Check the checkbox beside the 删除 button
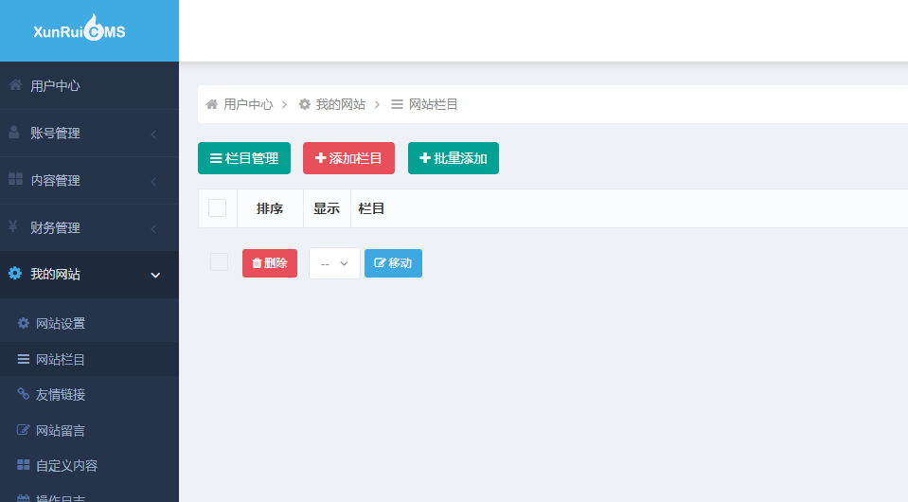The height and width of the screenshot is (502, 908). pyautogui.click(x=219, y=261)
